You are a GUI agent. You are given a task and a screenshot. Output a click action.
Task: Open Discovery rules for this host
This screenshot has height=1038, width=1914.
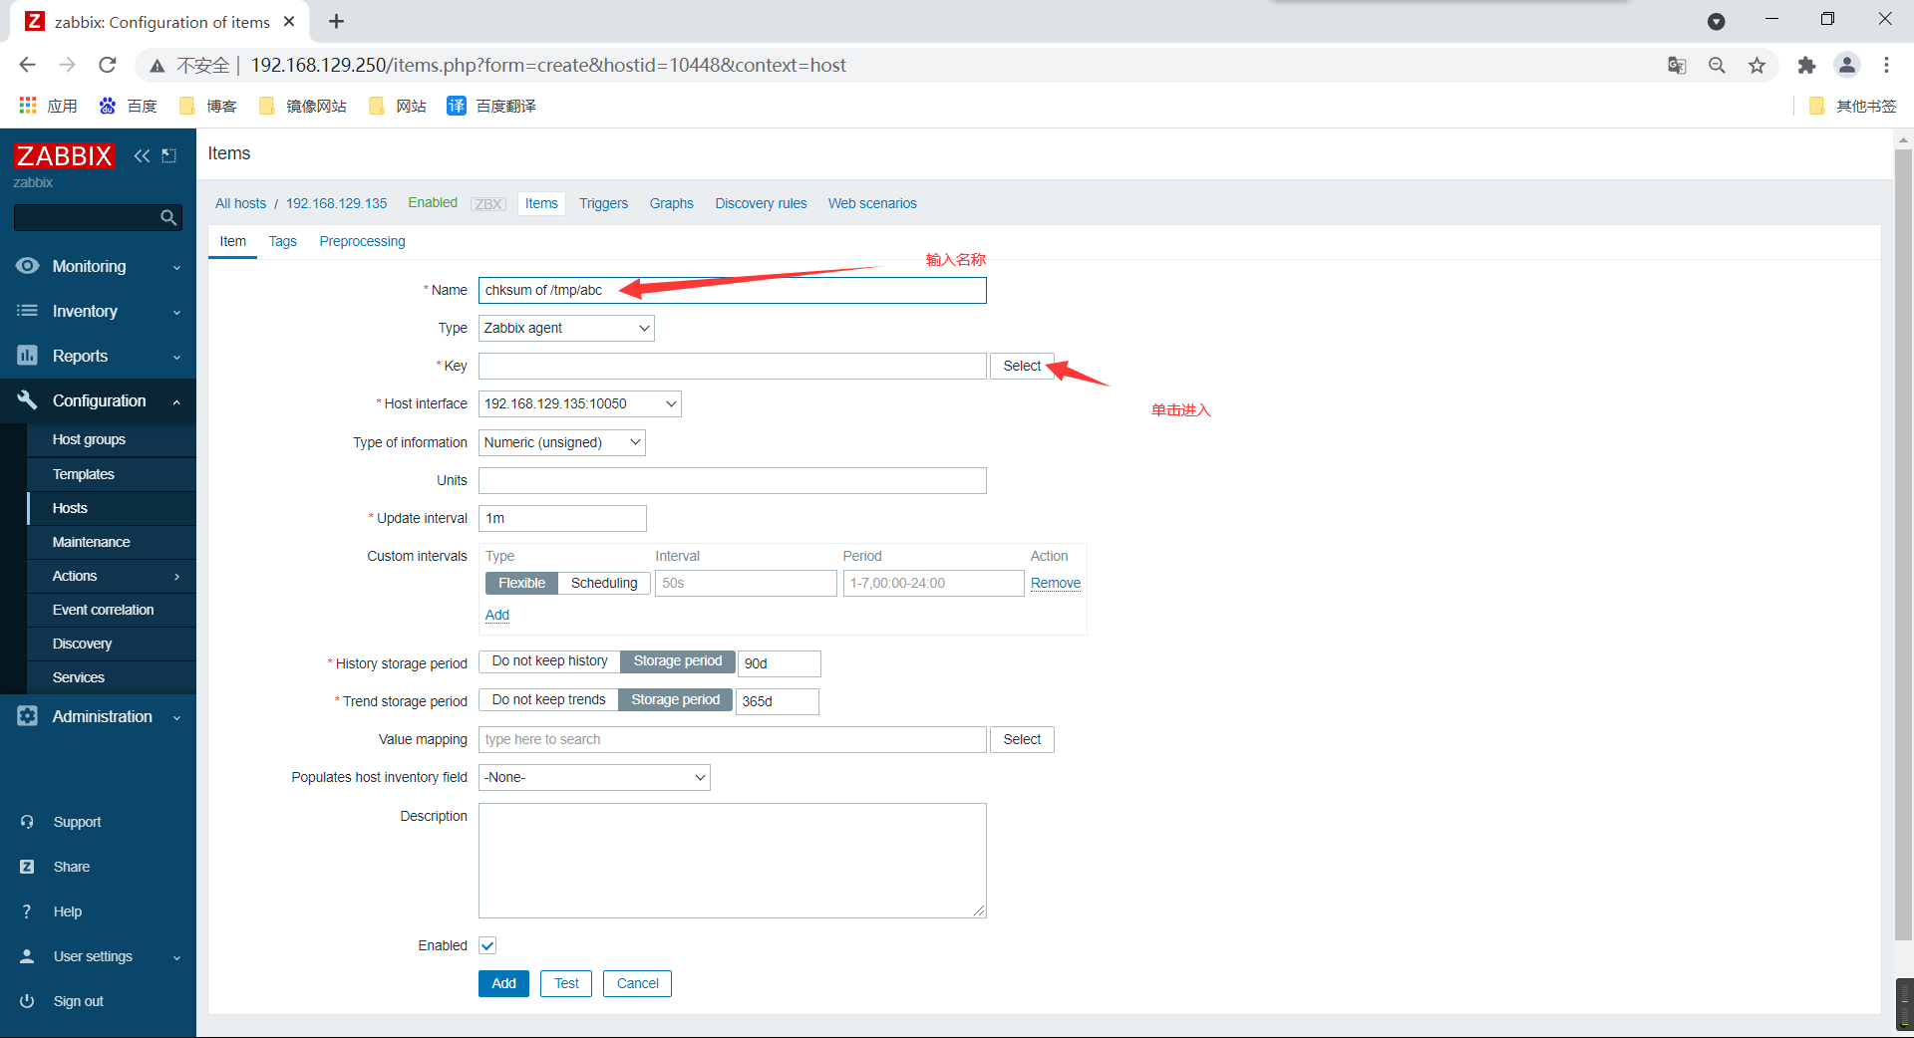coord(761,203)
